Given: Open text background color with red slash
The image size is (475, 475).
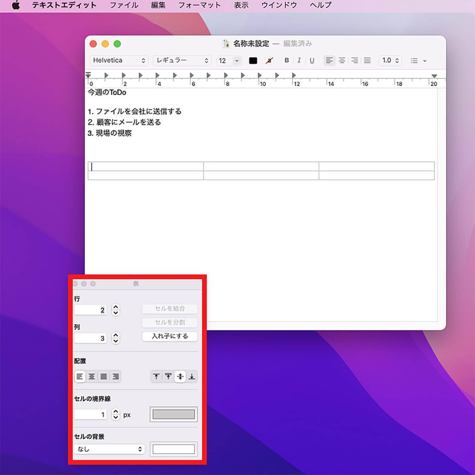Looking at the screenshot, I should (x=269, y=60).
